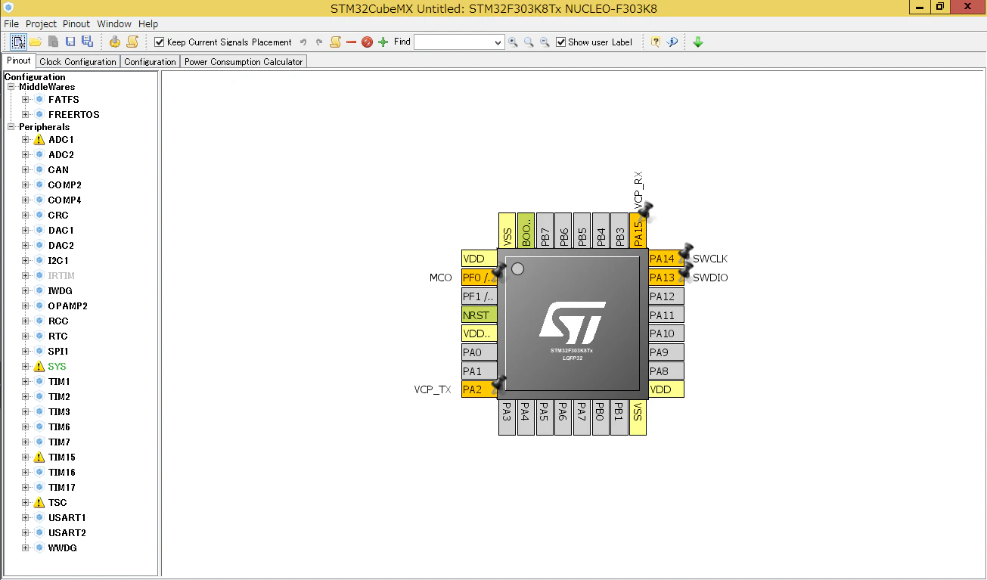Click the New Project toolbar icon
987x580 pixels.
[x=19, y=42]
